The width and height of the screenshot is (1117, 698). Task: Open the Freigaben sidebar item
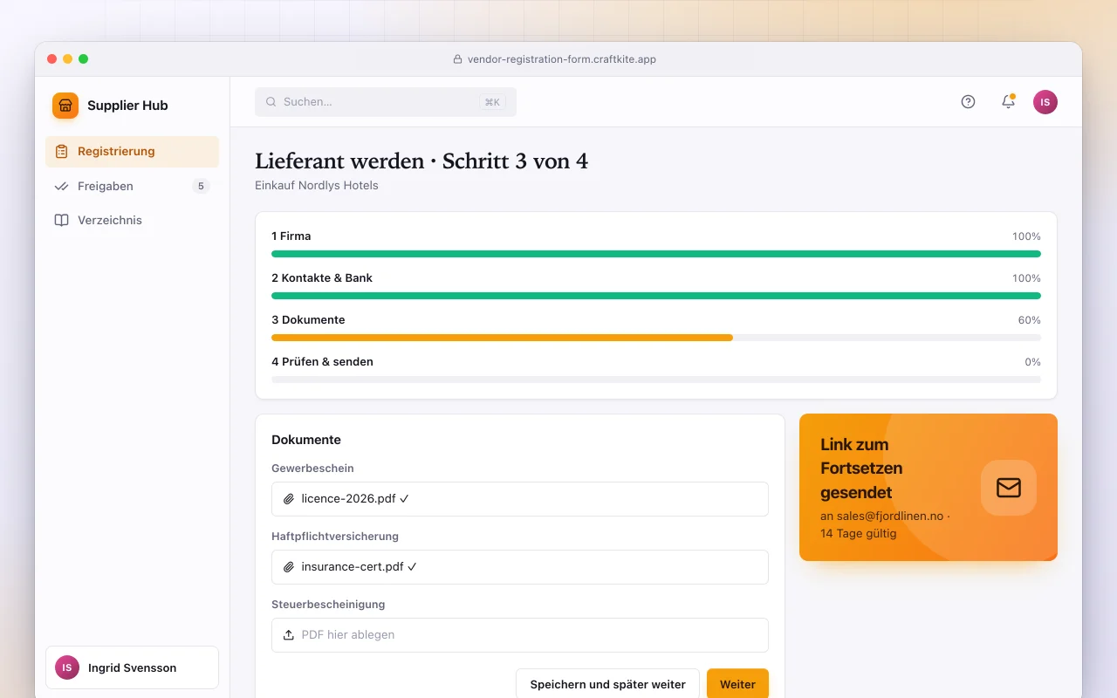(x=132, y=186)
